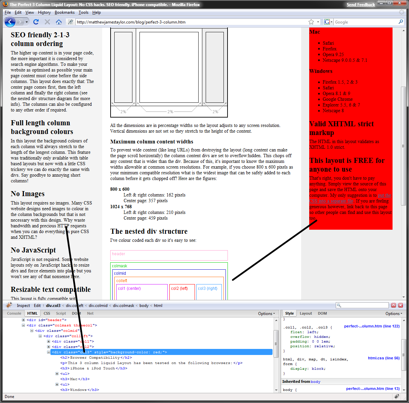Viewport: 409px width, 403px height.
Task: Detach Firebug with the red arrow icon
Action: coord(394,305)
